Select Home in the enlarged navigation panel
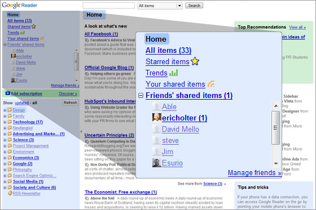Viewport: 316px width, 210px height. click(x=156, y=39)
